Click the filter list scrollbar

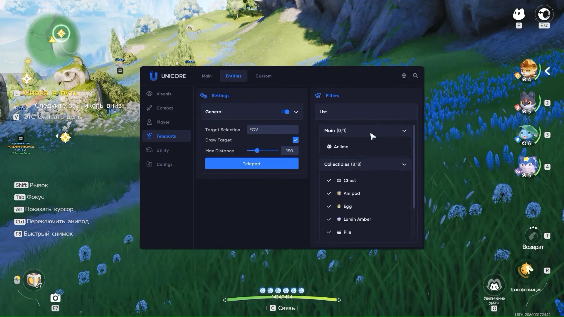pyautogui.click(x=414, y=167)
